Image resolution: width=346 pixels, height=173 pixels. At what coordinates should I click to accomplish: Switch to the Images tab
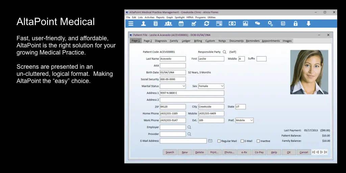[x=287, y=41]
